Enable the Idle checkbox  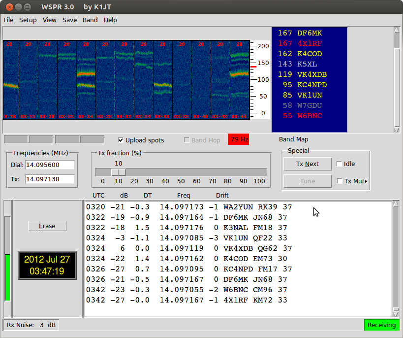(340, 164)
